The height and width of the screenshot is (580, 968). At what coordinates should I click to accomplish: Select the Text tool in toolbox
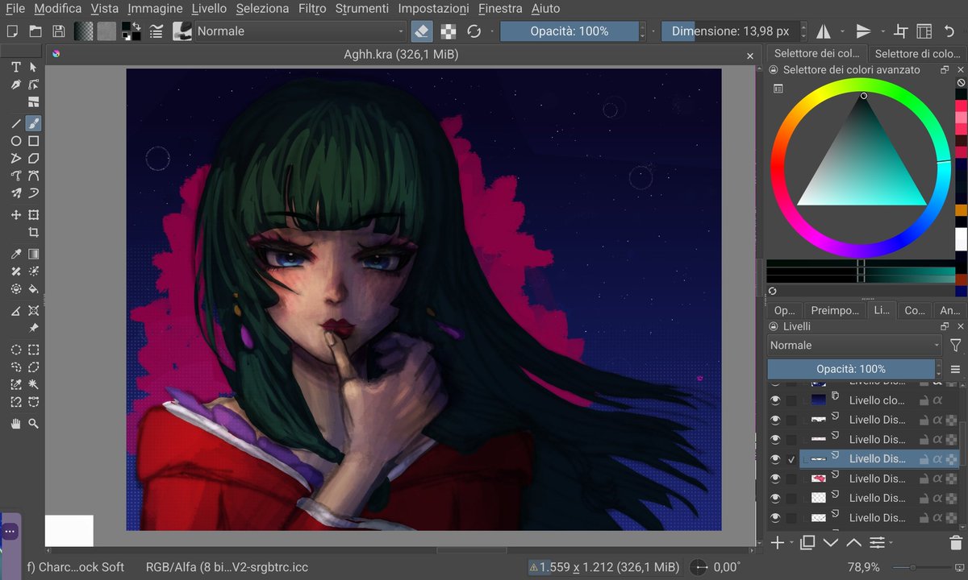click(x=15, y=67)
